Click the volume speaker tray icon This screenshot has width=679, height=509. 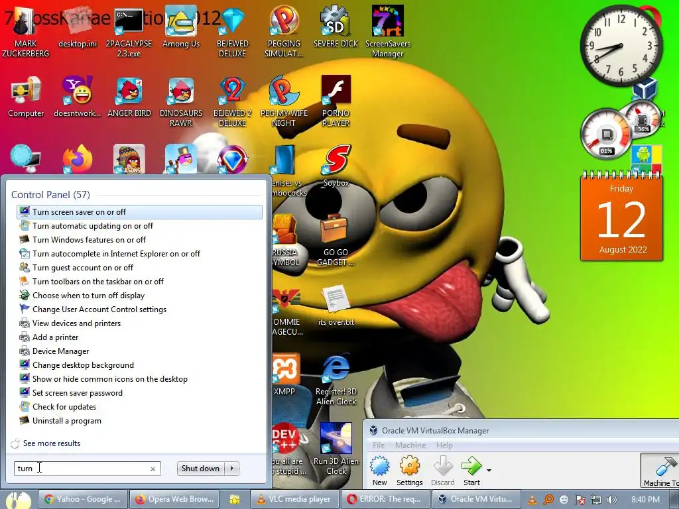(611, 500)
